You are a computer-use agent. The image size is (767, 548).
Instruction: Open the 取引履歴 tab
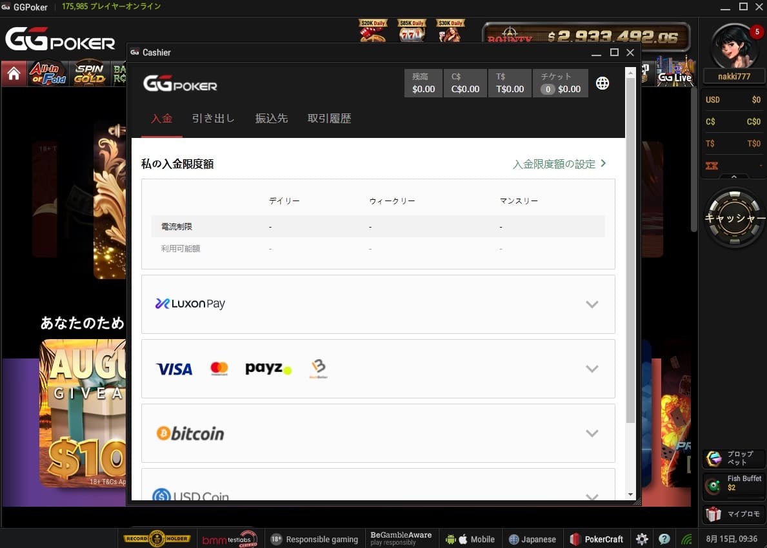(329, 118)
